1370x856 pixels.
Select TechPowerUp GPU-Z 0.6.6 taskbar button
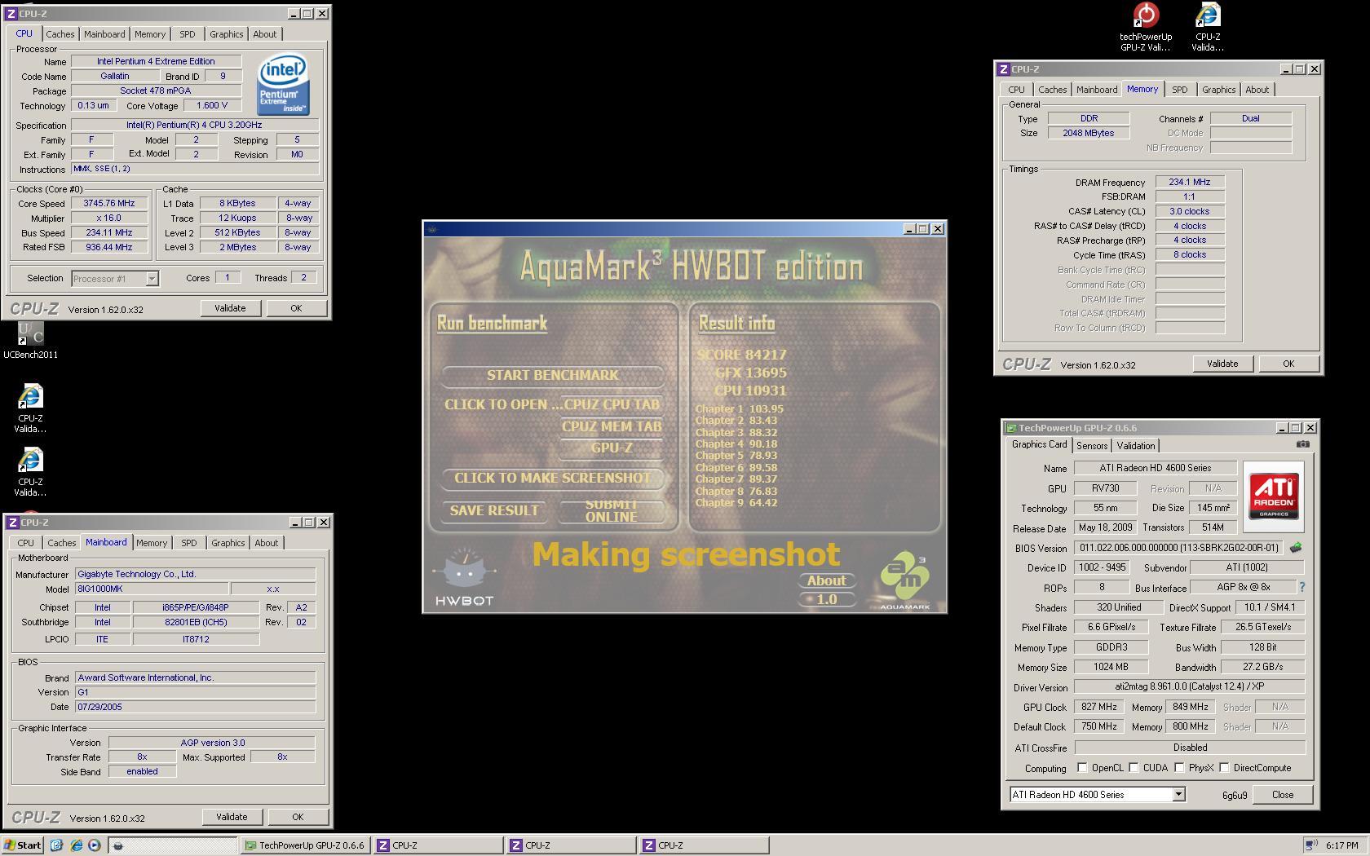pos(305,845)
